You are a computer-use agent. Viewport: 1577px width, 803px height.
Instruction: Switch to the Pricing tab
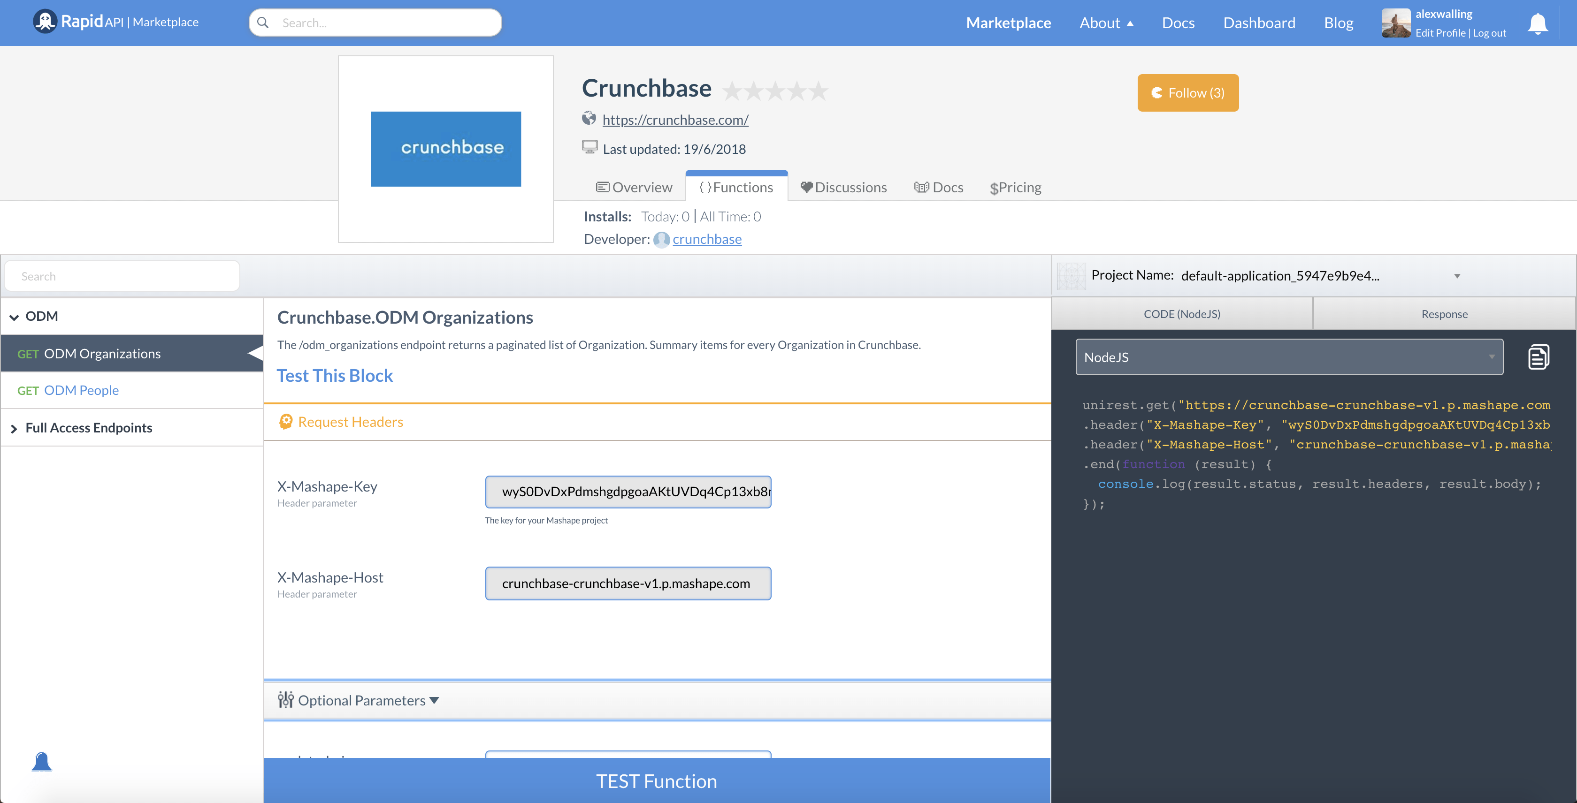pos(1016,187)
